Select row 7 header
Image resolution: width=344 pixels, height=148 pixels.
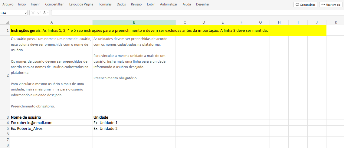[x=5, y=140]
